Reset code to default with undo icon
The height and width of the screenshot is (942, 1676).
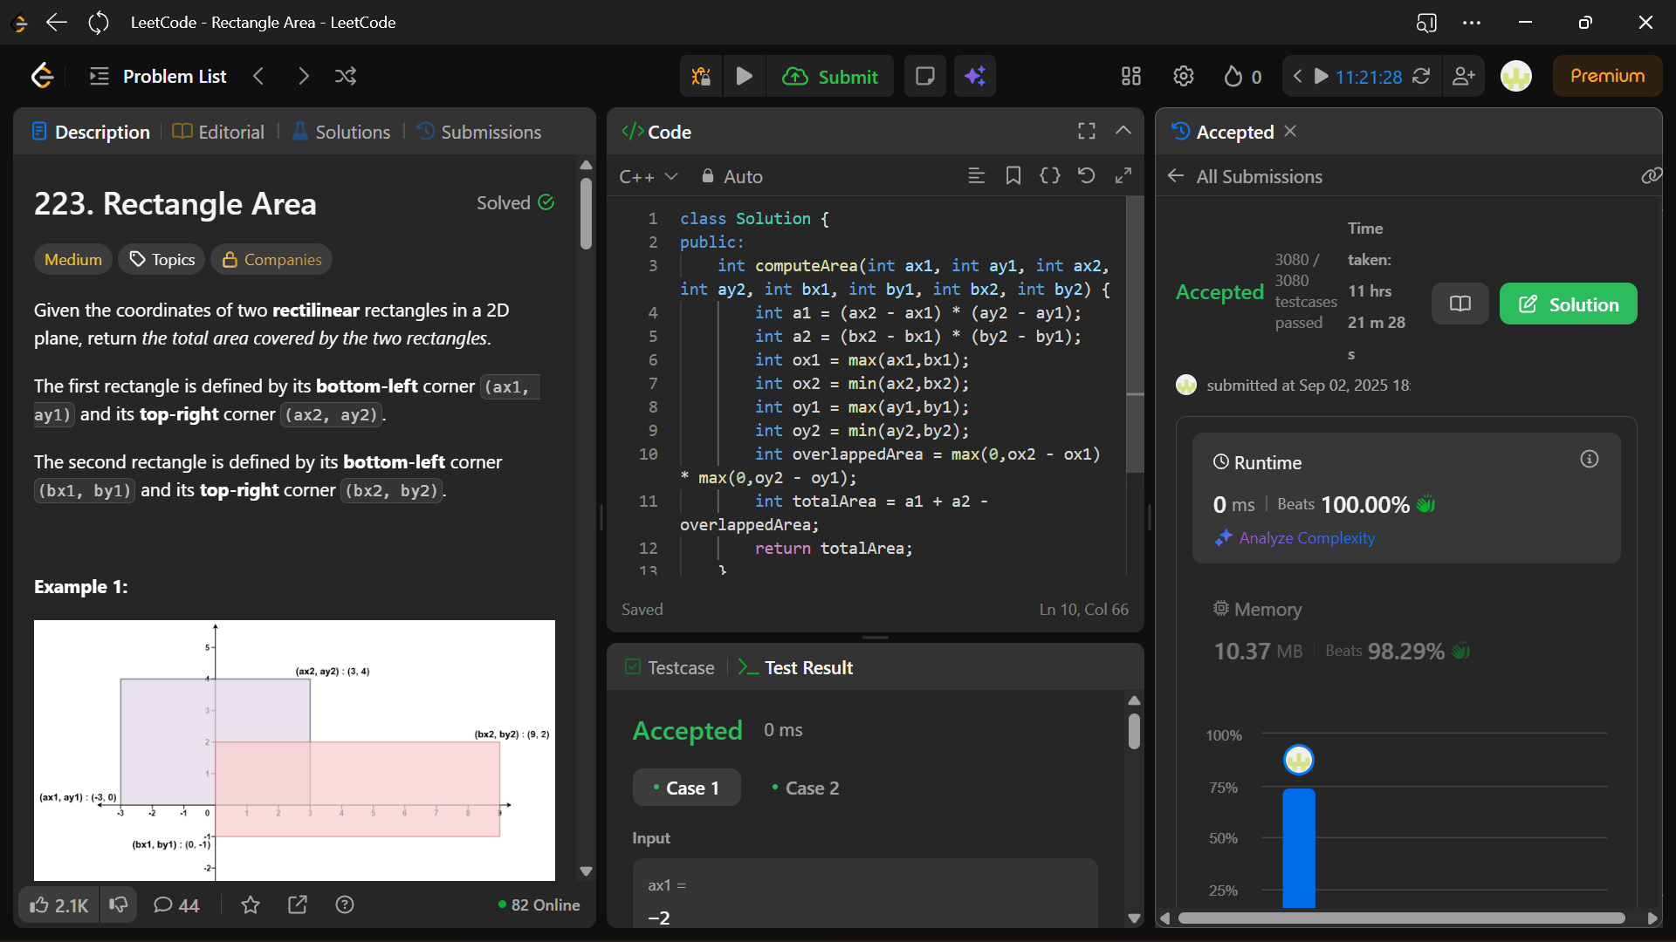coord(1086,176)
